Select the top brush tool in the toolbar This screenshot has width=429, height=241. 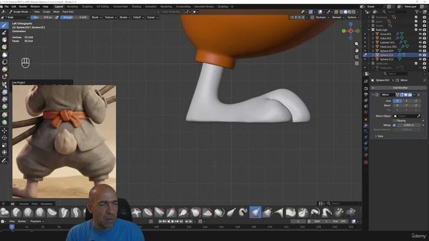click(x=5, y=25)
